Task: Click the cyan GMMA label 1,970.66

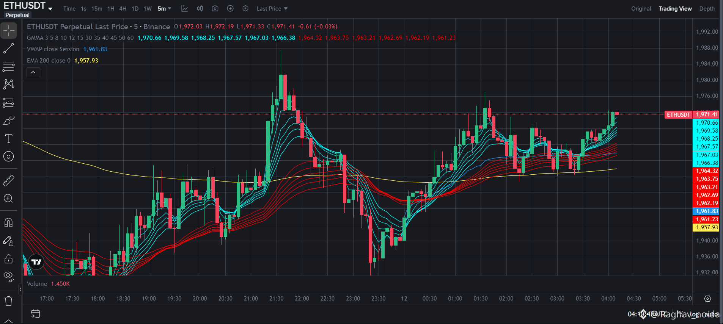Action: point(706,123)
